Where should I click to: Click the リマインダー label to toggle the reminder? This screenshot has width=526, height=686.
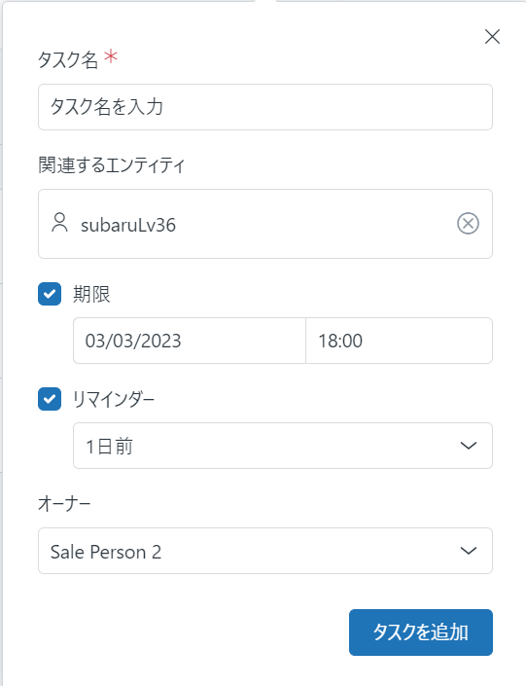113,399
